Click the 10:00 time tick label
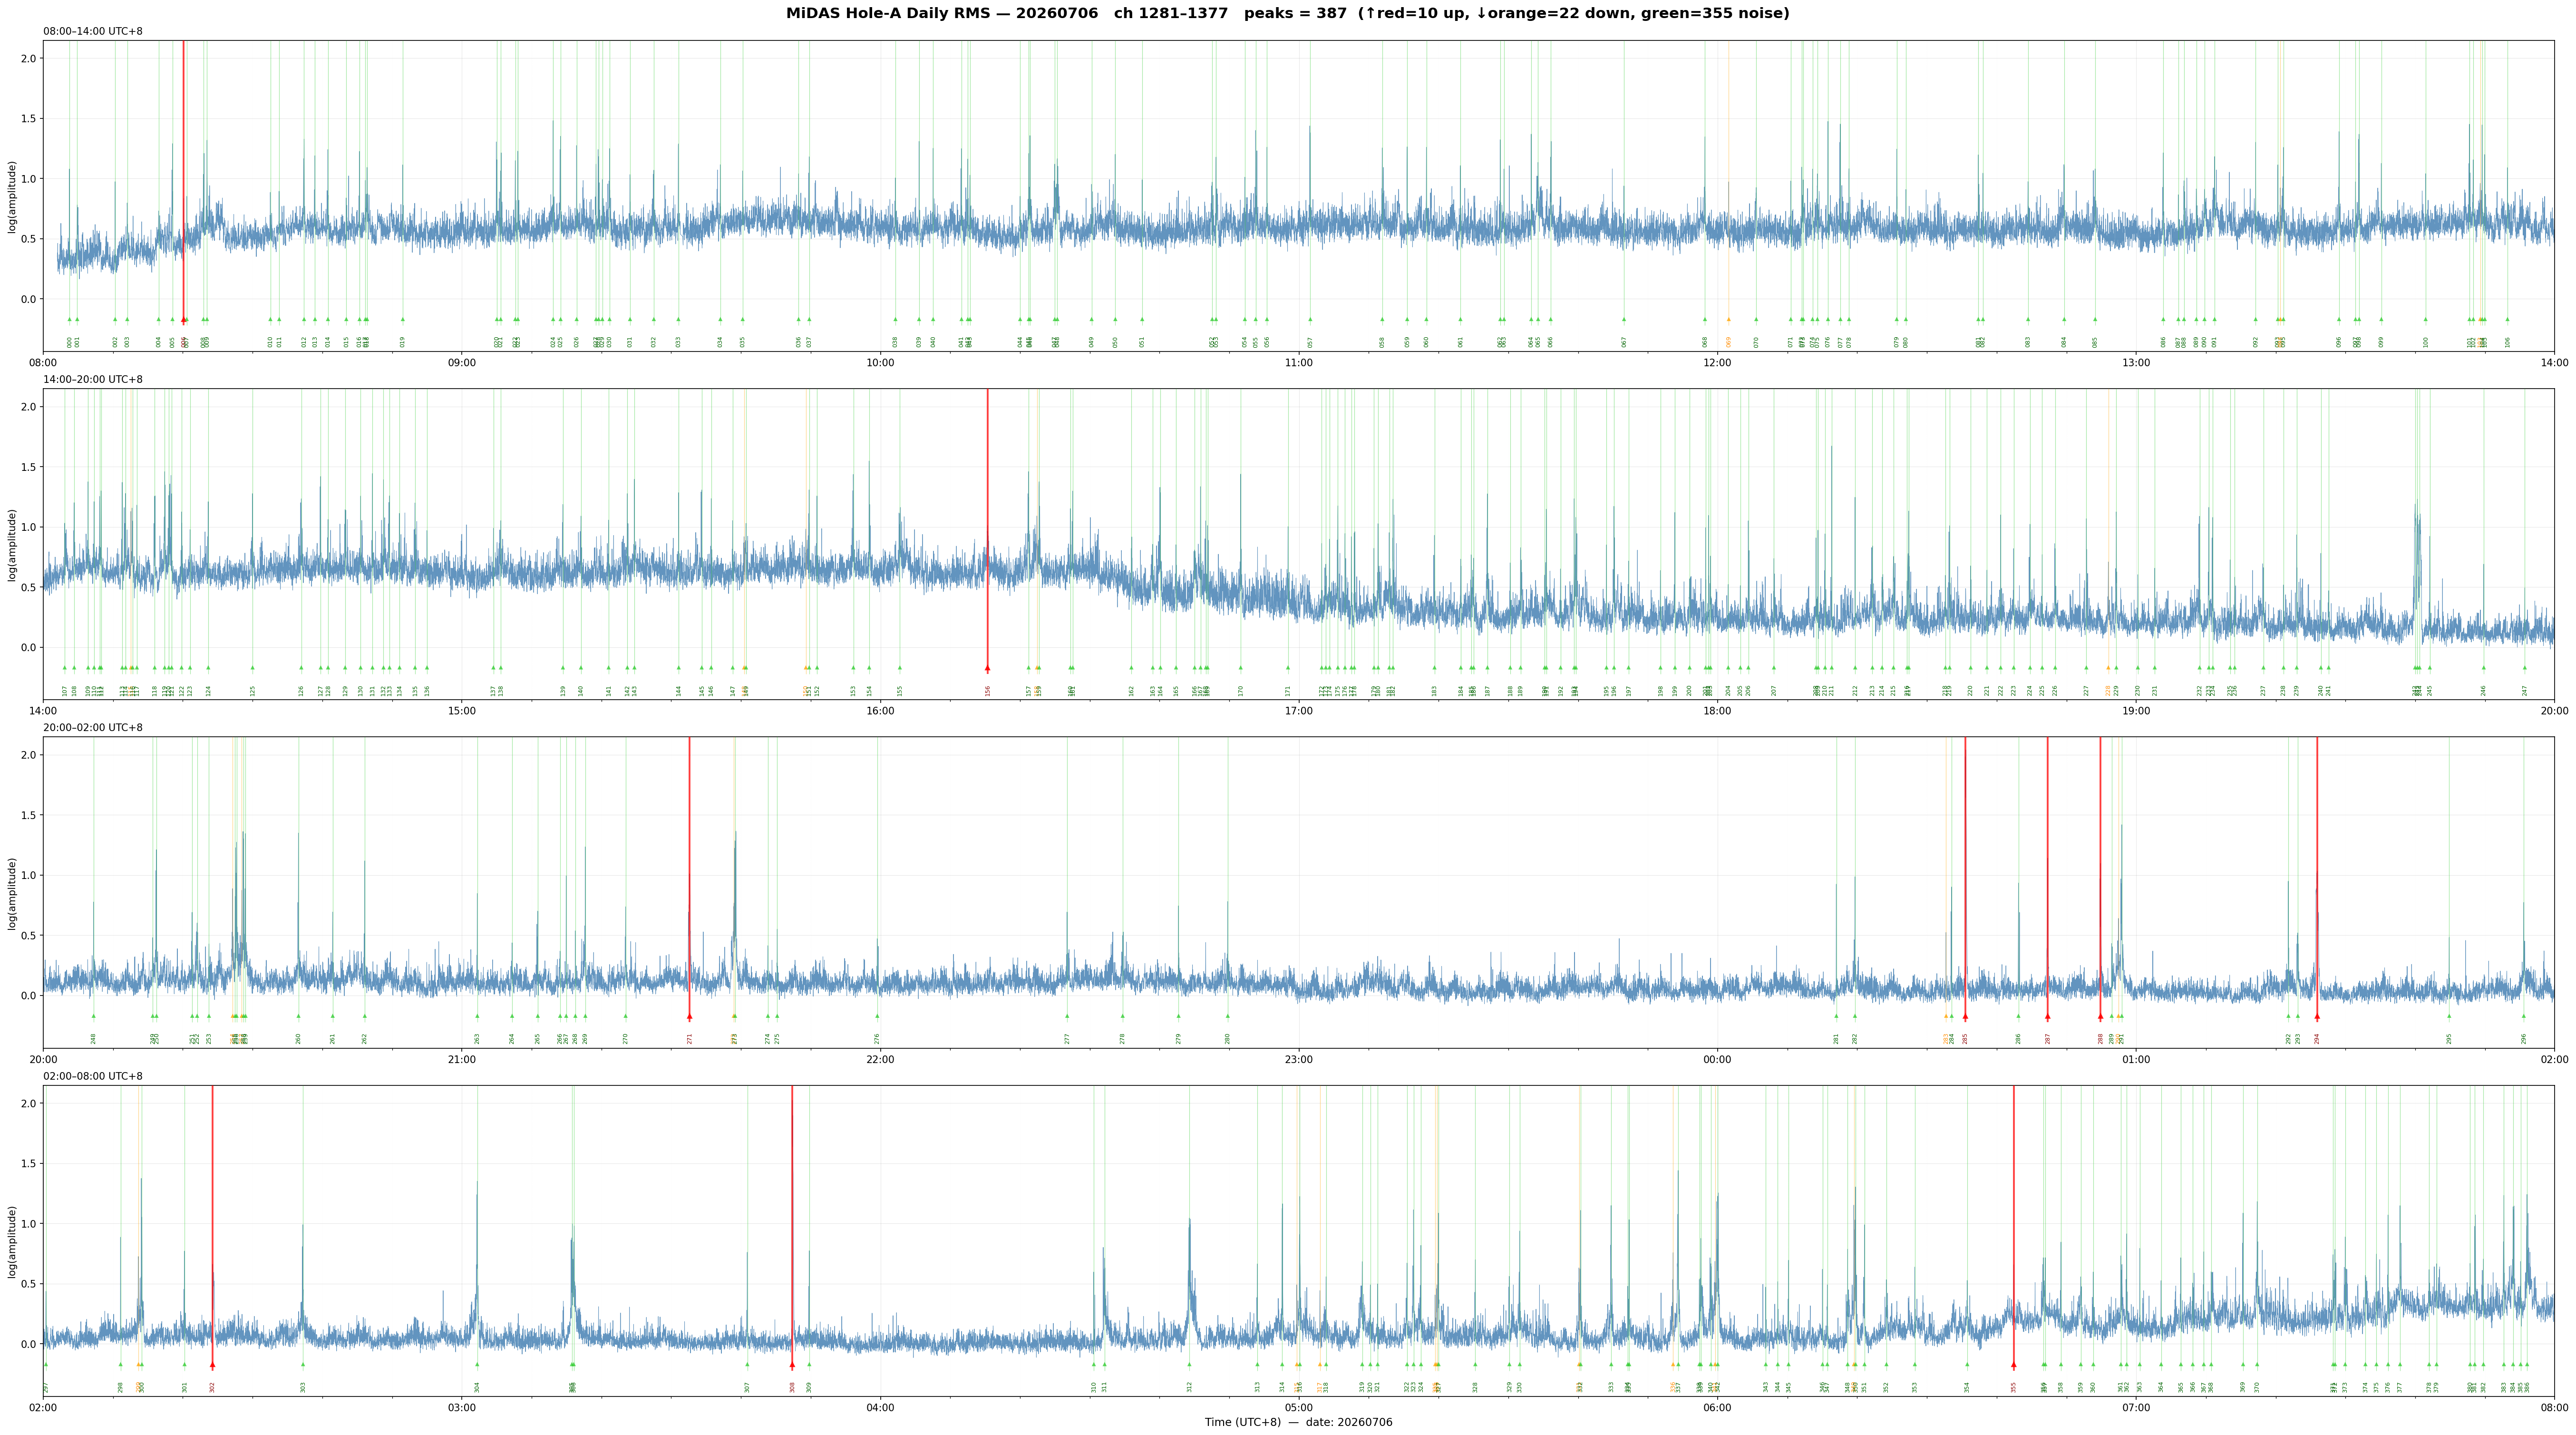Viewport: 2576px width, 1435px height. tap(880, 362)
